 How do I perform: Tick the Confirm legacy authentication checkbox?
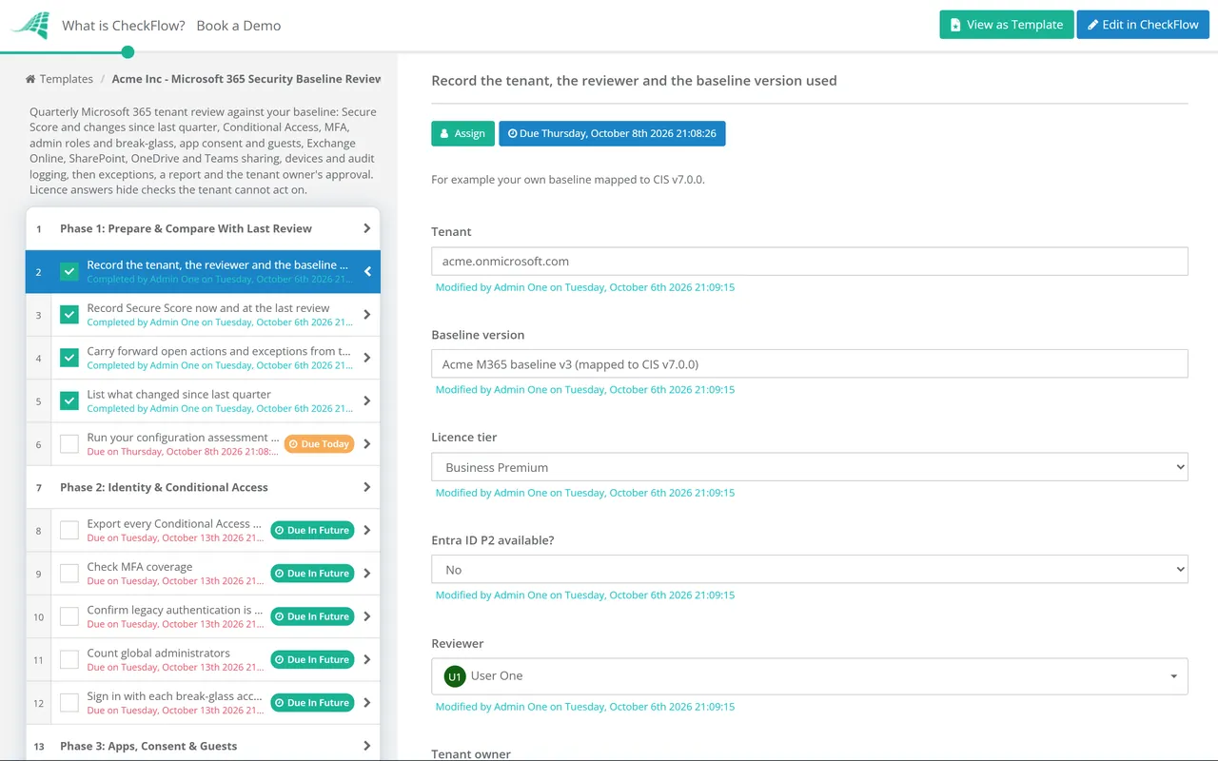click(69, 616)
